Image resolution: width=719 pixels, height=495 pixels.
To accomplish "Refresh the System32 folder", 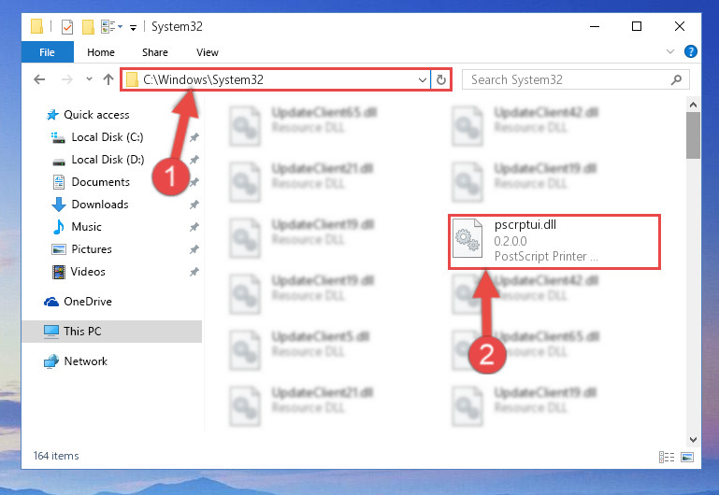I will click(440, 80).
